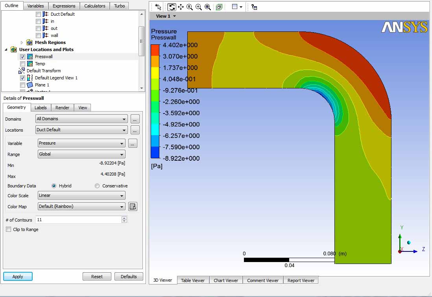Enable Clip to Range checkbox
This screenshot has width=432, height=297.
click(x=9, y=229)
